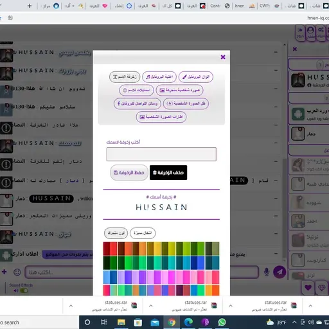Close the decoration dialog with purple X
The image size is (329, 329).
(x=223, y=57)
